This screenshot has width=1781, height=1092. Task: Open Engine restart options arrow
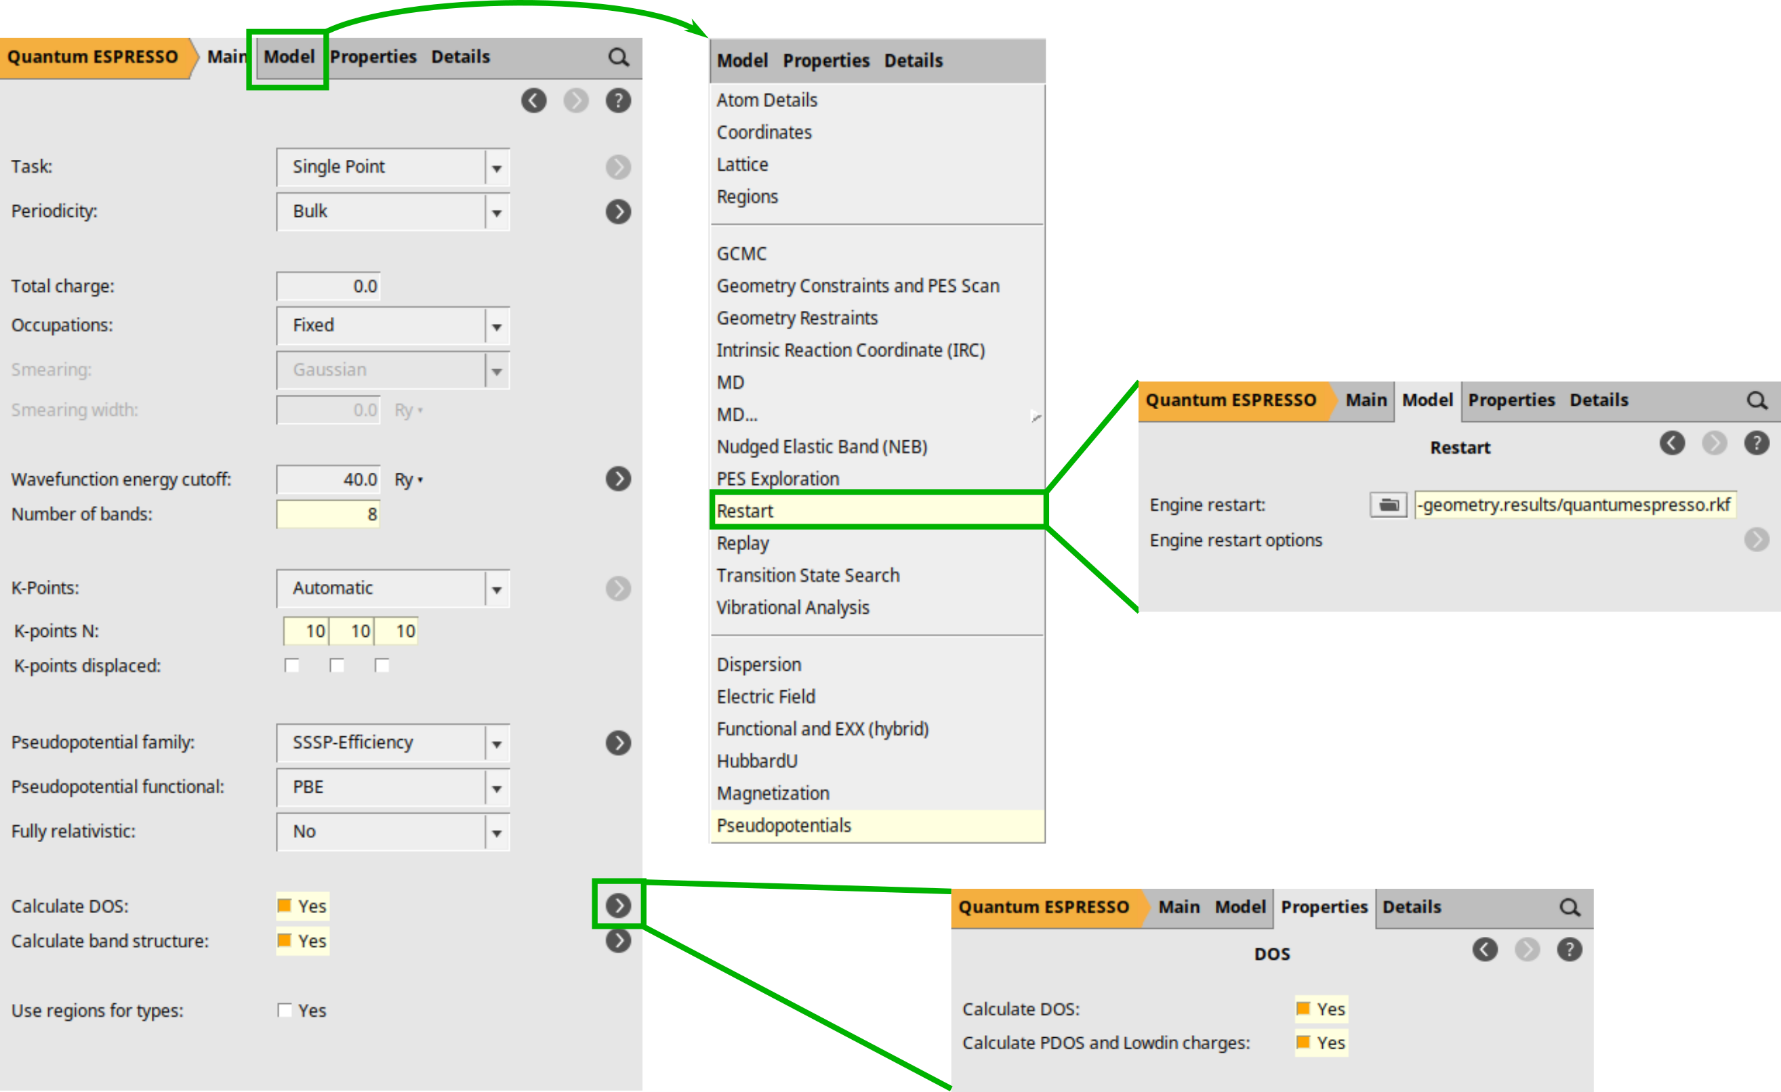pyautogui.click(x=1757, y=540)
